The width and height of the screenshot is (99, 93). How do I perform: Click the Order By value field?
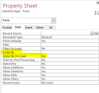(x=70, y=52)
